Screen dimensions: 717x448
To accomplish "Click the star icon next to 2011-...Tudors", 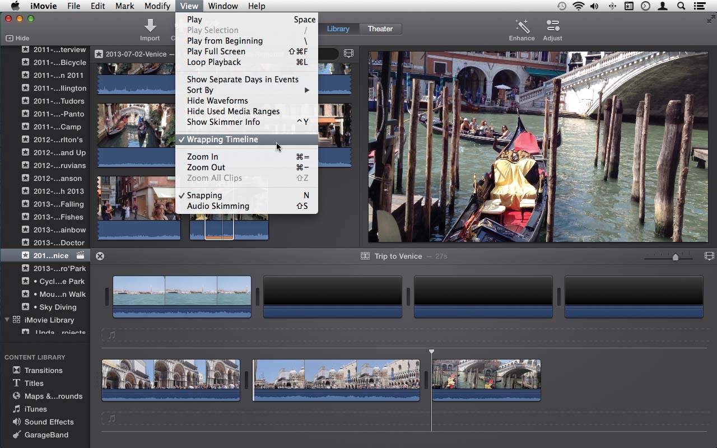I will pyautogui.click(x=25, y=101).
